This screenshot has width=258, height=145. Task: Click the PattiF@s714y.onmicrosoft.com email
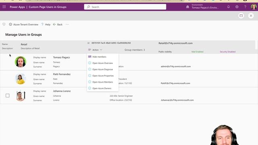tap(175, 83)
